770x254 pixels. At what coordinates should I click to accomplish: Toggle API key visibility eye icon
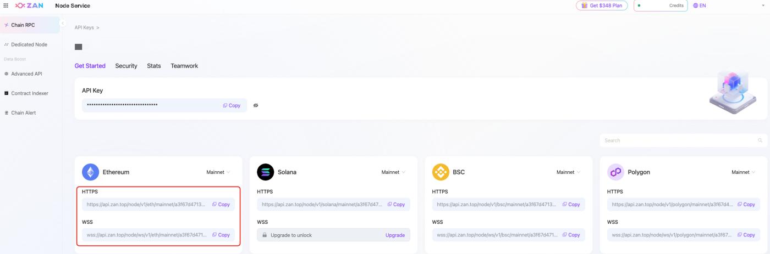click(x=256, y=105)
